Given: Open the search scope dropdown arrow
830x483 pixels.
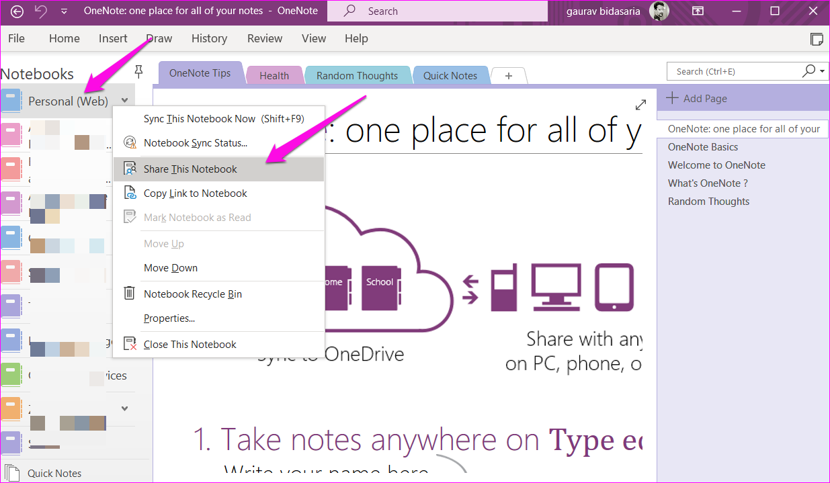Looking at the screenshot, I should click(823, 71).
